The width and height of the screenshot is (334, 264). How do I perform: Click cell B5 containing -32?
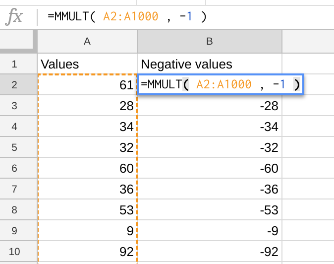[210, 147]
